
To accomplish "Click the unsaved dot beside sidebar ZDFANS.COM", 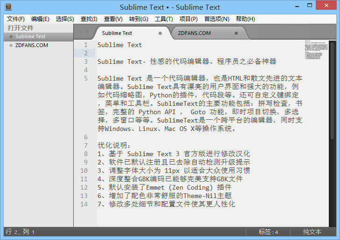I will point(11,45).
